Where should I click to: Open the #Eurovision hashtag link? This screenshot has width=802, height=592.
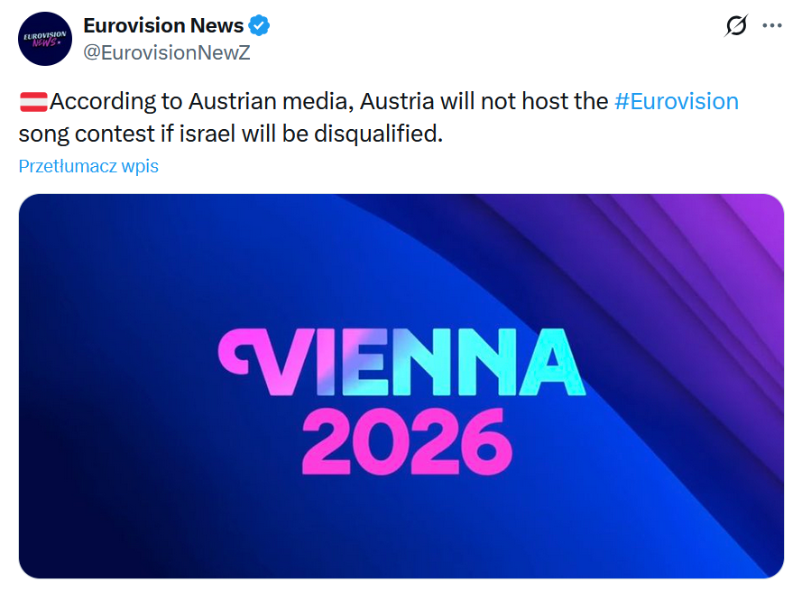pos(676,101)
